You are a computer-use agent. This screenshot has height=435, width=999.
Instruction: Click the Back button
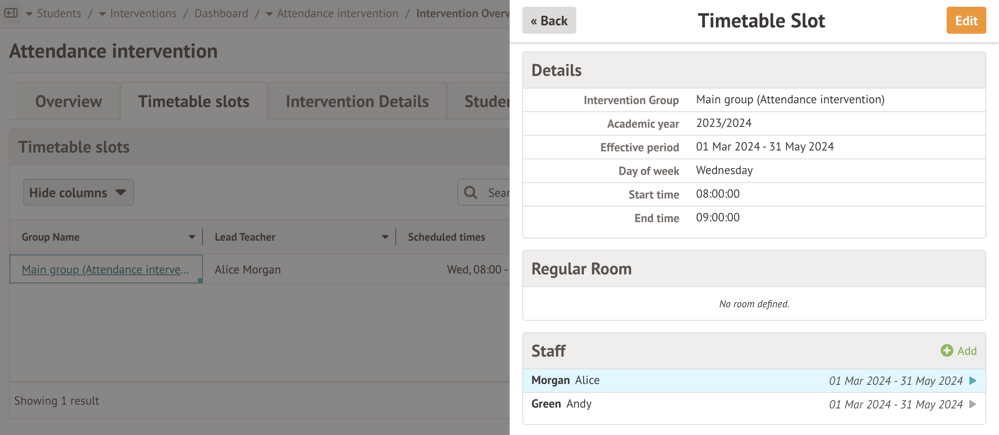tap(549, 21)
